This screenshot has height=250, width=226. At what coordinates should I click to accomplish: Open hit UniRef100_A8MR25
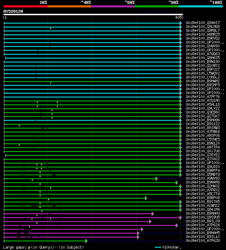pos(203,34)
